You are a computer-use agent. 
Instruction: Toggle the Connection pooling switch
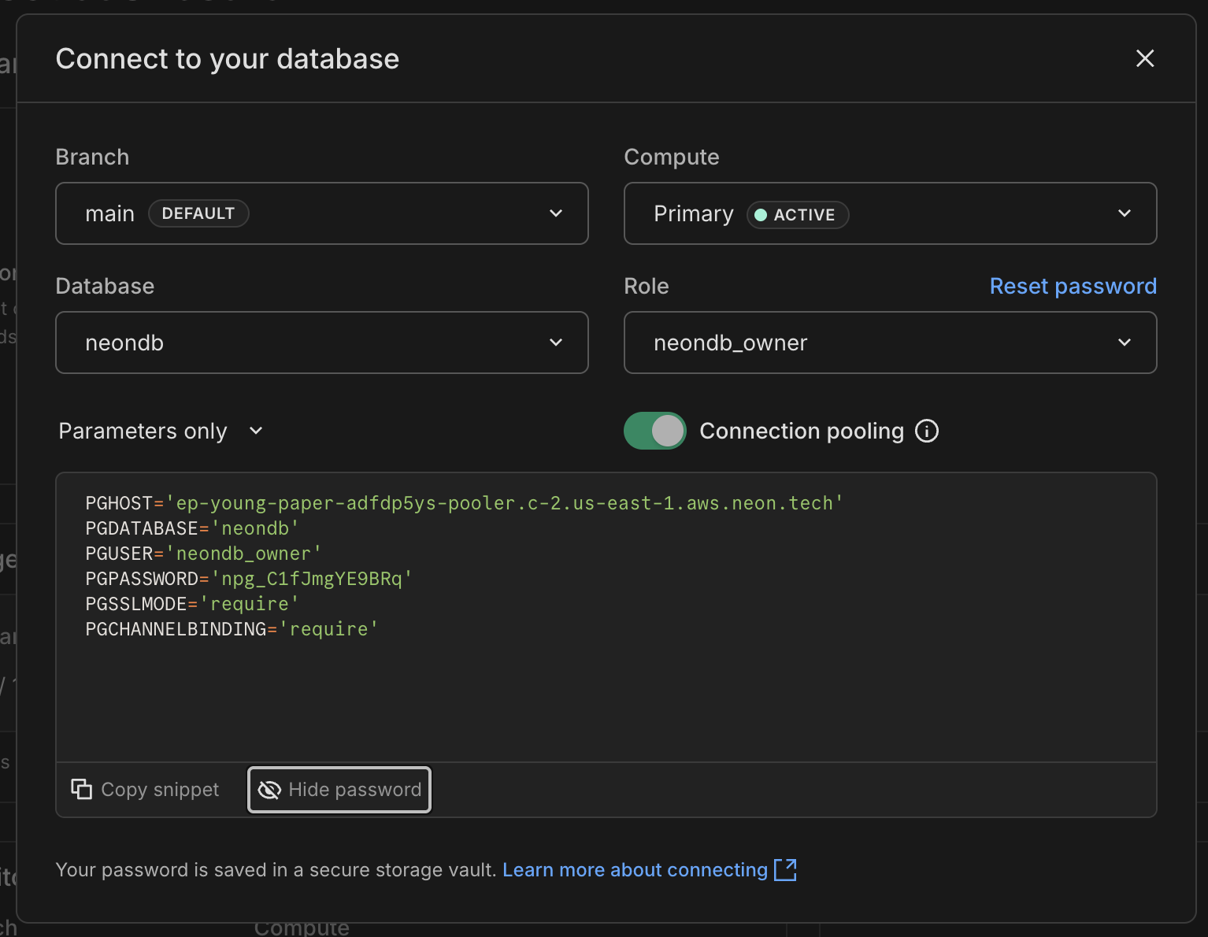pyautogui.click(x=654, y=431)
